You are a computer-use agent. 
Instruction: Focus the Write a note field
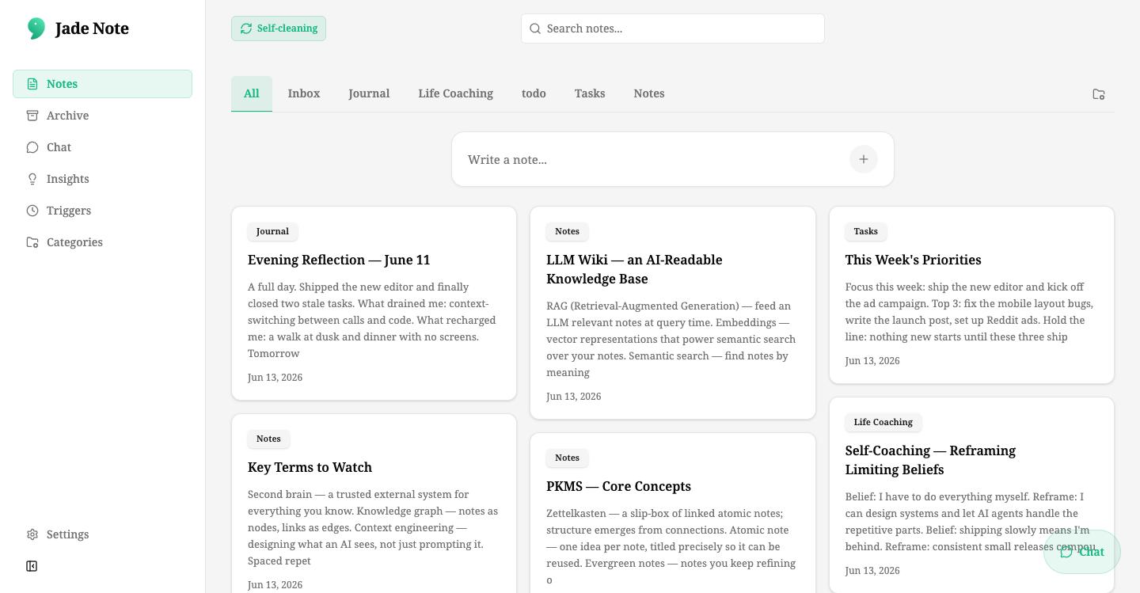click(654, 159)
